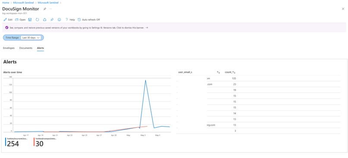Click the user_email_s column header
Viewport: 348px width, 158px height.
pos(185,72)
